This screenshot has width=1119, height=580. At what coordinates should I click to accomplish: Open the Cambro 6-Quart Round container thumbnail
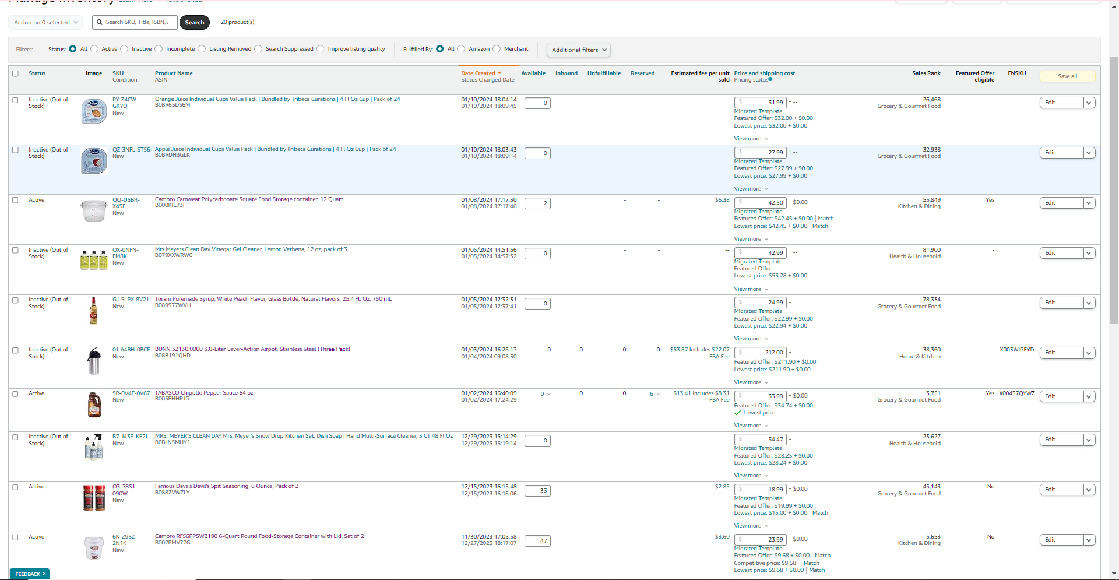[x=94, y=549]
